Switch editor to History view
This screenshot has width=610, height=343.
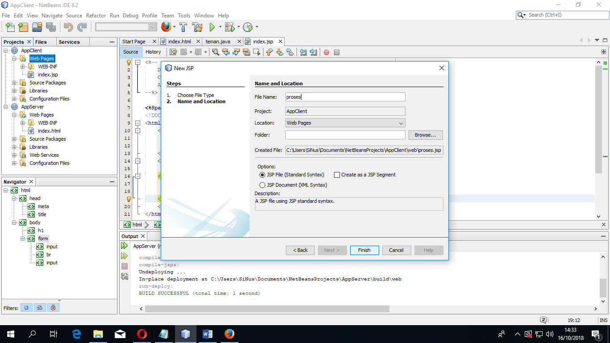[153, 52]
